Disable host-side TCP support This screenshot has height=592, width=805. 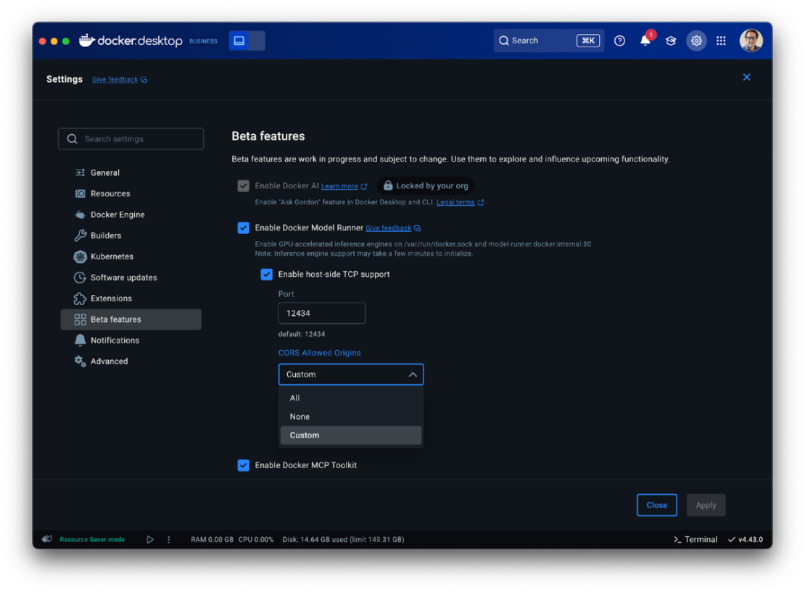[x=266, y=274]
